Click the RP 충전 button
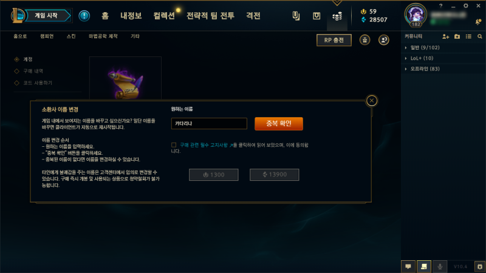The width and height of the screenshot is (486, 273). 334,40
